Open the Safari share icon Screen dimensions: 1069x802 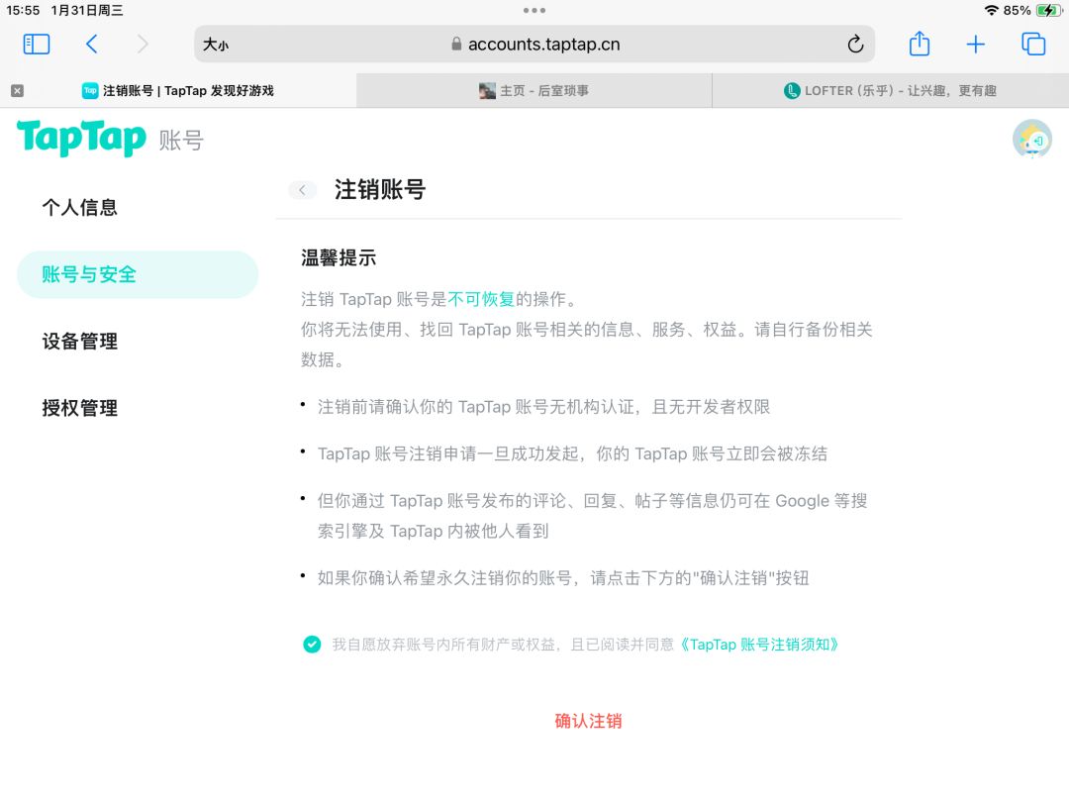pos(919,44)
